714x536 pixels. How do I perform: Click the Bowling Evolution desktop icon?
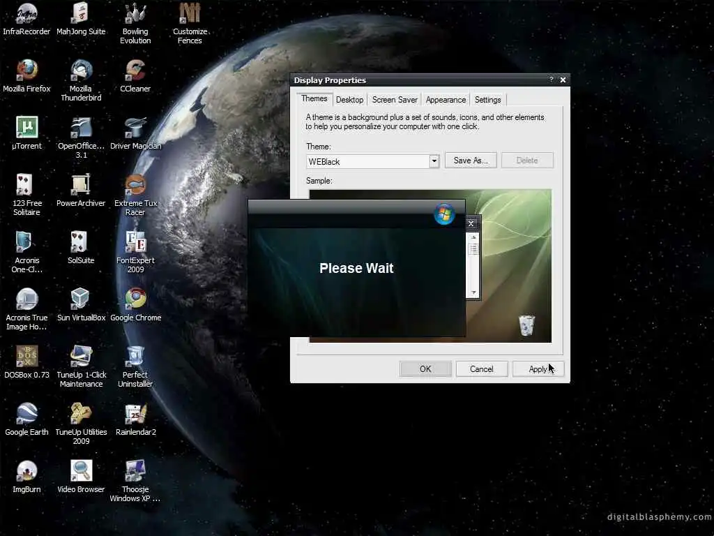pyautogui.click(x=135, y=24)
